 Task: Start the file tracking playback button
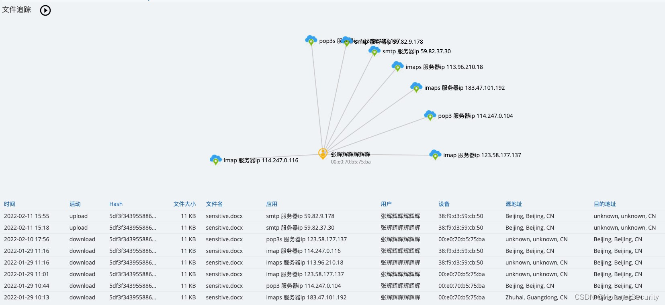(x=45, y=10)
